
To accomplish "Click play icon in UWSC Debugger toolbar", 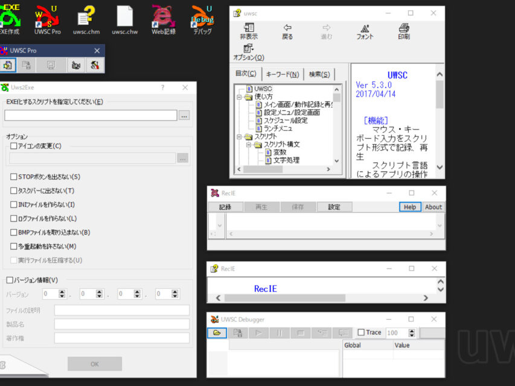I will coord(258,333).
